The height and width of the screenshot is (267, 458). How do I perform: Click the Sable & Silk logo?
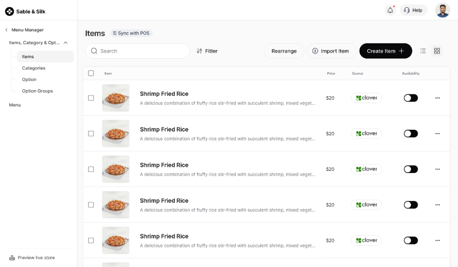pos(25,11)
